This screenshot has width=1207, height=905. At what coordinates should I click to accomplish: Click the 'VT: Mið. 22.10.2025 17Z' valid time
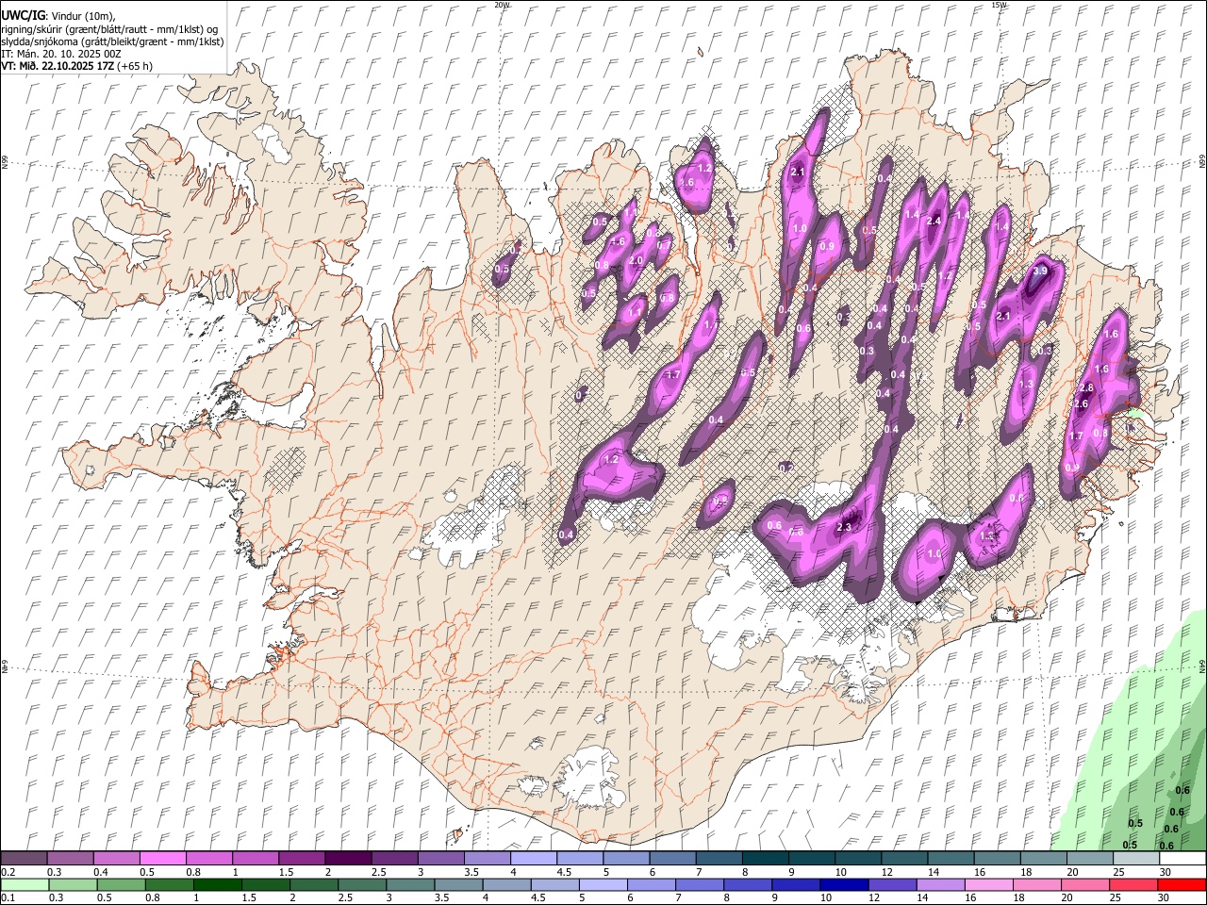tap(58, 66)
